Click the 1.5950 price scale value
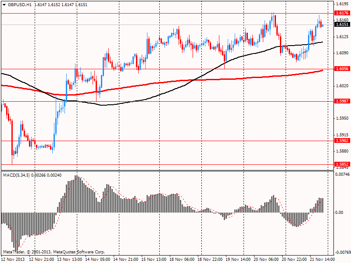This screenshot has height=263, width=351. [x=342, y=118]
